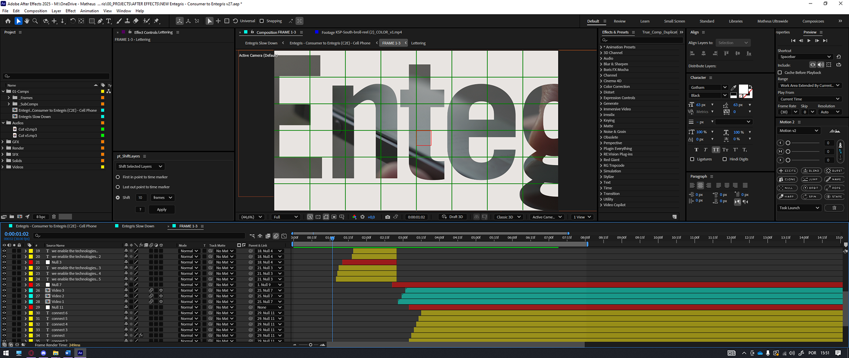
Task: Select the Clone Stamp tool
Action: [127, 21]
